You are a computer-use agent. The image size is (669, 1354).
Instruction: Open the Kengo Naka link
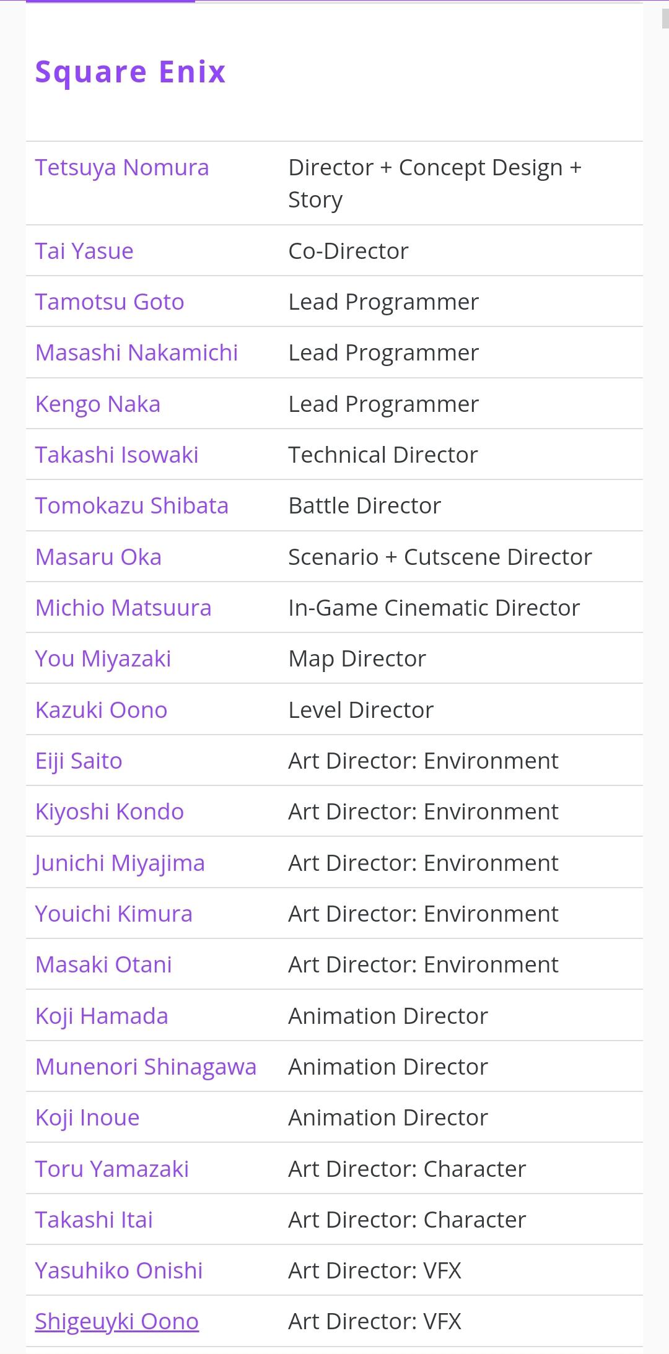98,404
